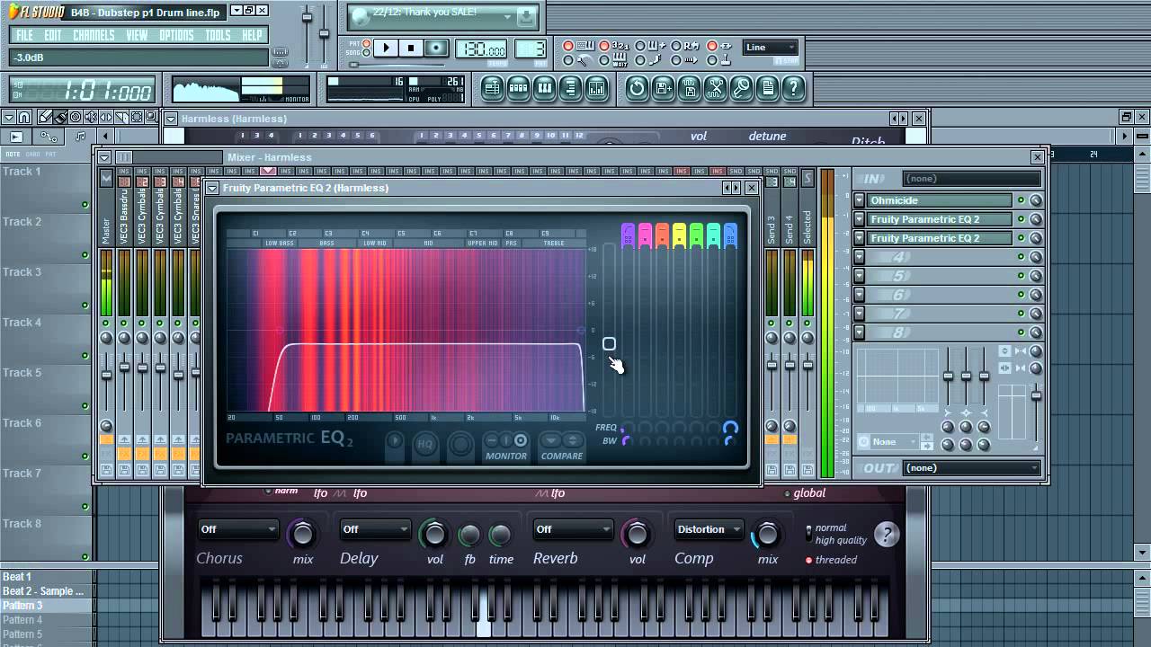This screenshot has width=1151, height=647.
Task: Open the playlist view button
Action: [492, 88]
